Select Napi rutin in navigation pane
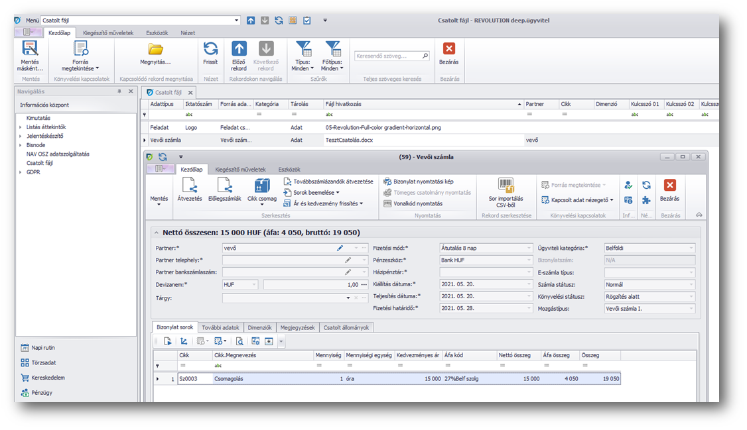Viewport: 747px width, 430px height. click(x=43, y=347)
